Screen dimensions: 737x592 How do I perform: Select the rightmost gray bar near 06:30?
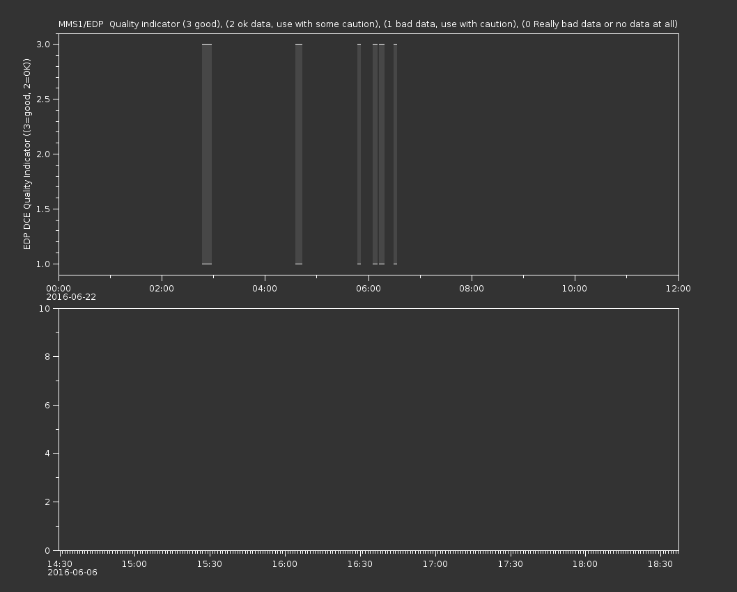pos(395,154)
